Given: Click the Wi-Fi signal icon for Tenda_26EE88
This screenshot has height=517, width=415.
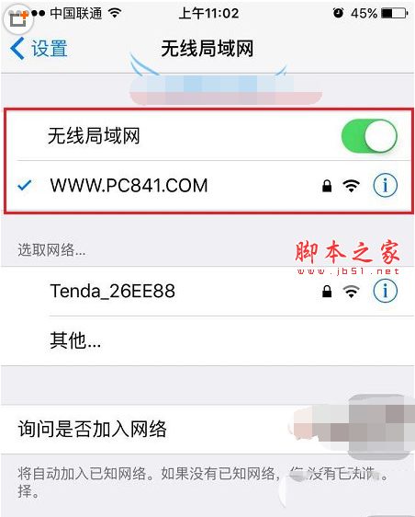Looking at the screenshot, I should pos(351,292).
